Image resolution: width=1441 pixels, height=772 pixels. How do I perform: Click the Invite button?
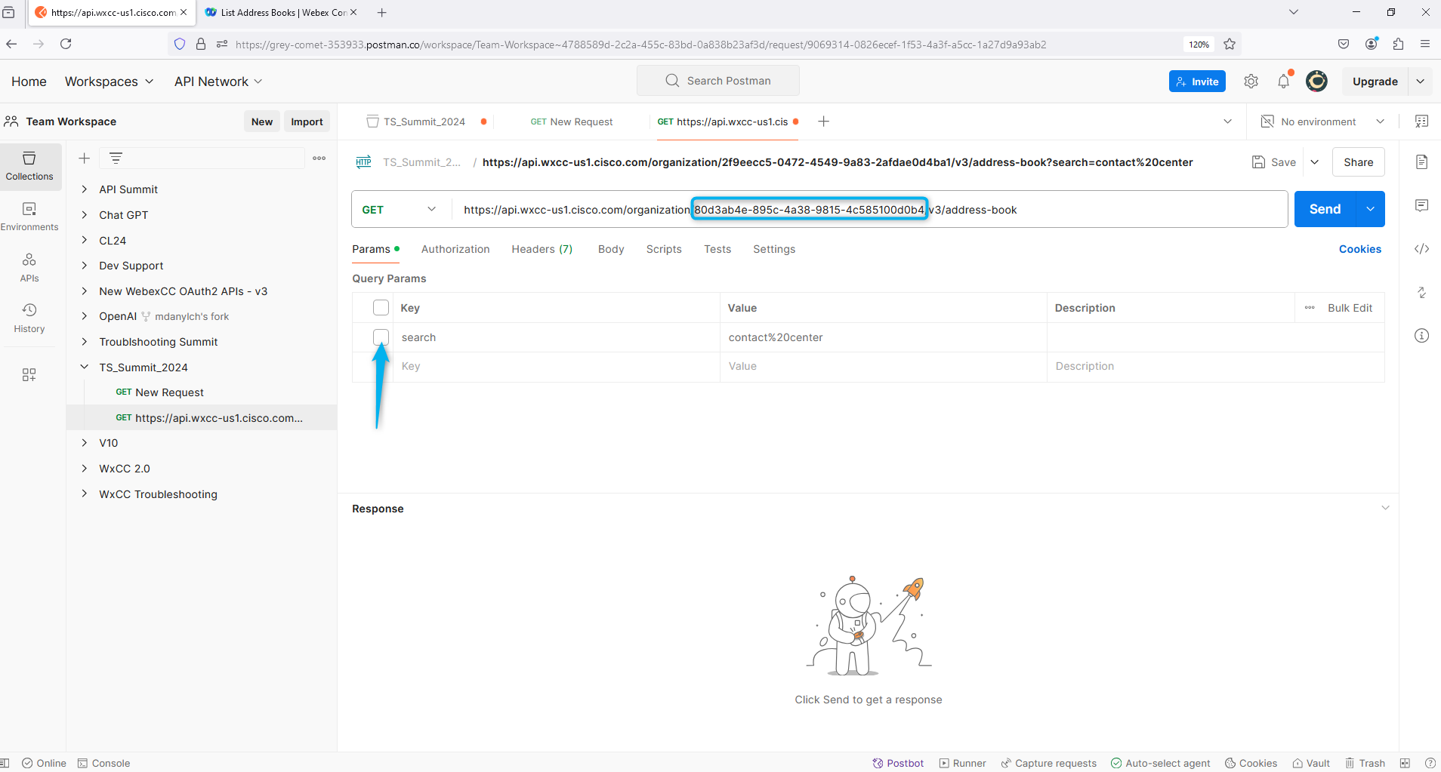tap(1197, 82)
